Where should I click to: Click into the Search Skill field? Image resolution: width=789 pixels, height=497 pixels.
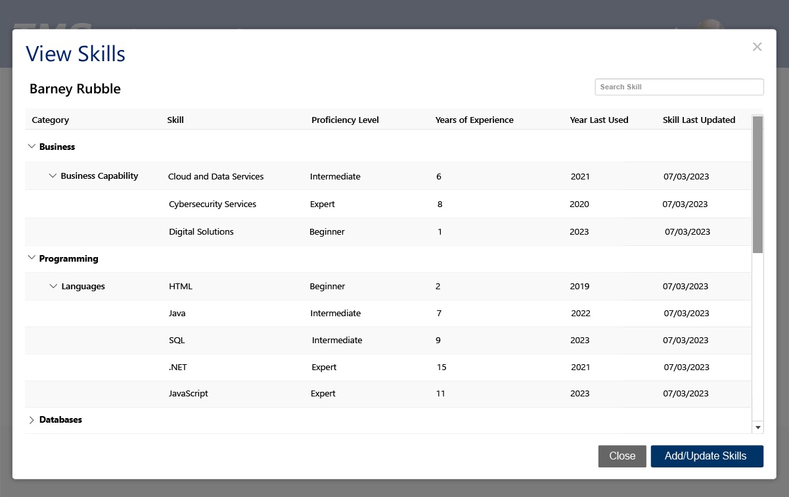pyautogui.click(x=679, y=87)
